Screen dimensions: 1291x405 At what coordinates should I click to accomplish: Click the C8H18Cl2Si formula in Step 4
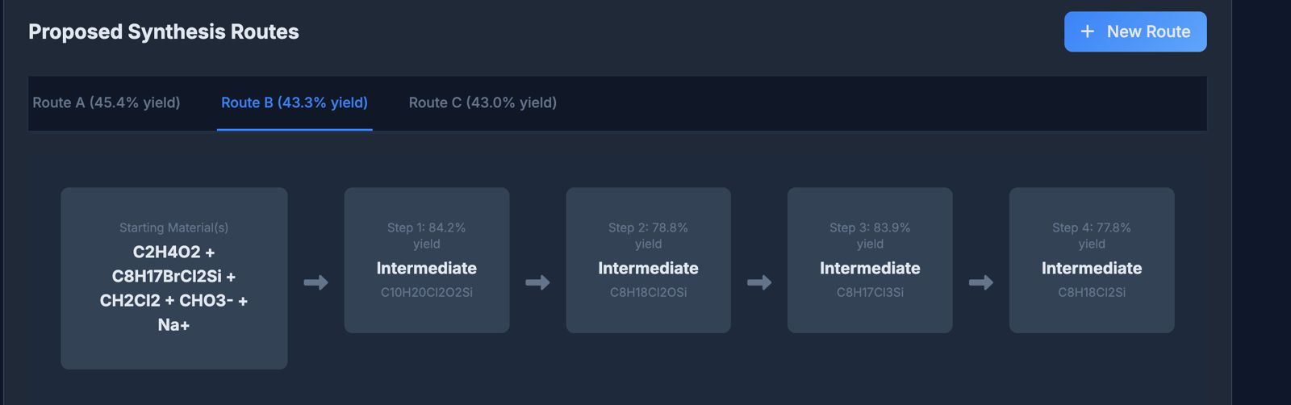click(x=1091, y=292)
